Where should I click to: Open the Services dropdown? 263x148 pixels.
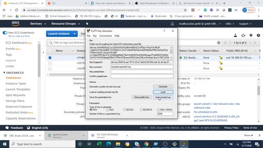point(38,24)
